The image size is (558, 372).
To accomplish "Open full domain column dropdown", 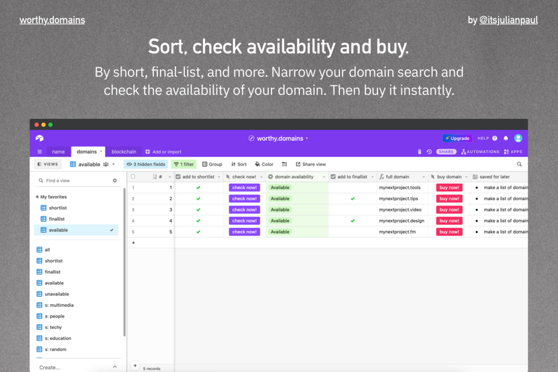I will (424, 177).
